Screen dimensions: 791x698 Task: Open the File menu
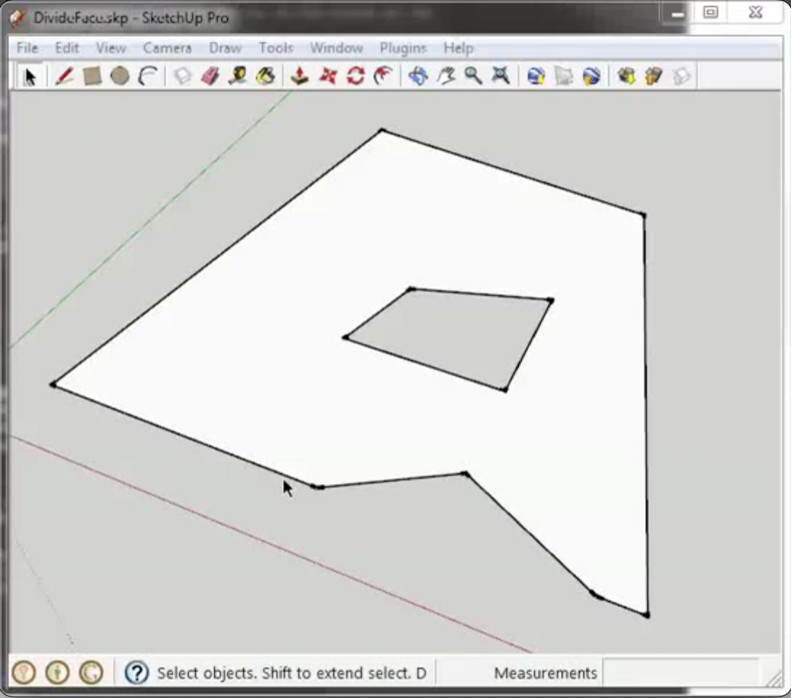coord(27,48)
